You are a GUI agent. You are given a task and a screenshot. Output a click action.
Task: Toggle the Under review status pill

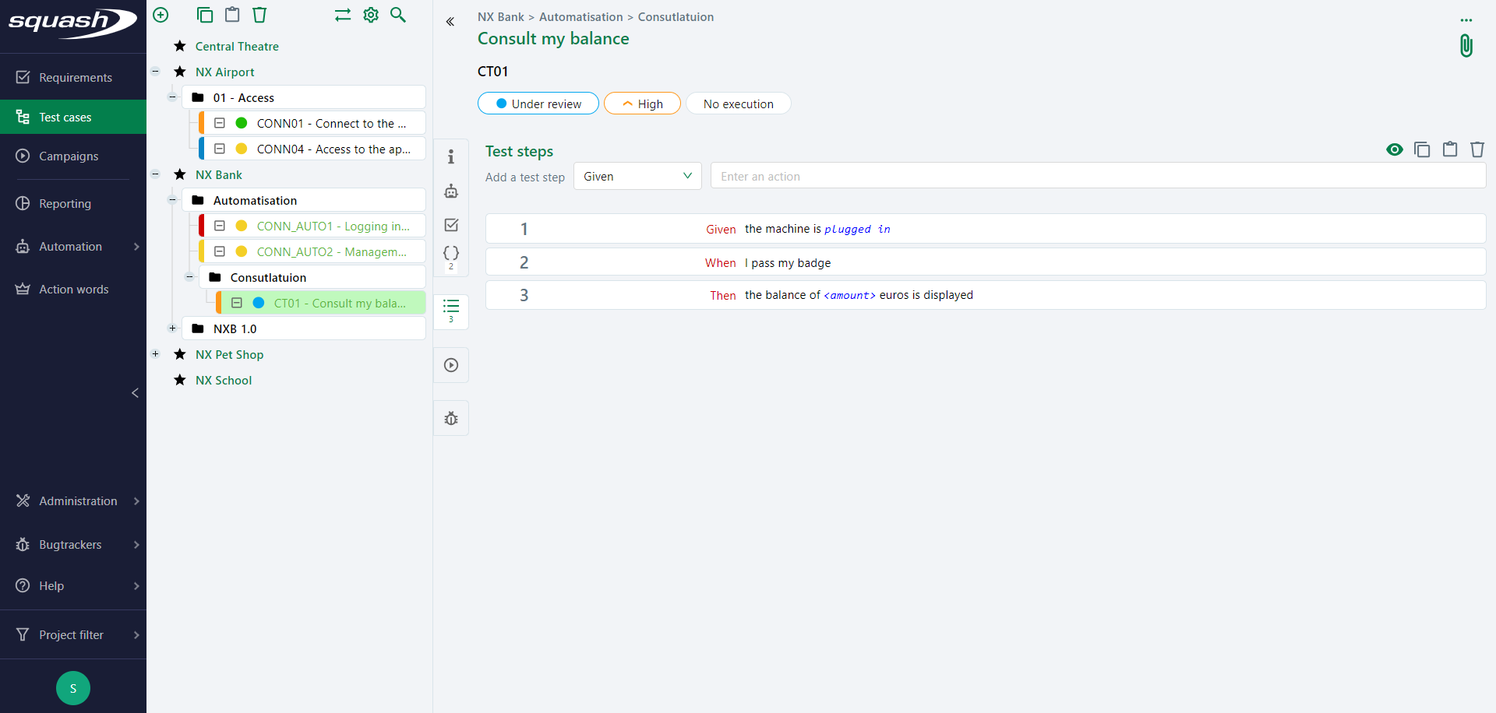point(538,103)
